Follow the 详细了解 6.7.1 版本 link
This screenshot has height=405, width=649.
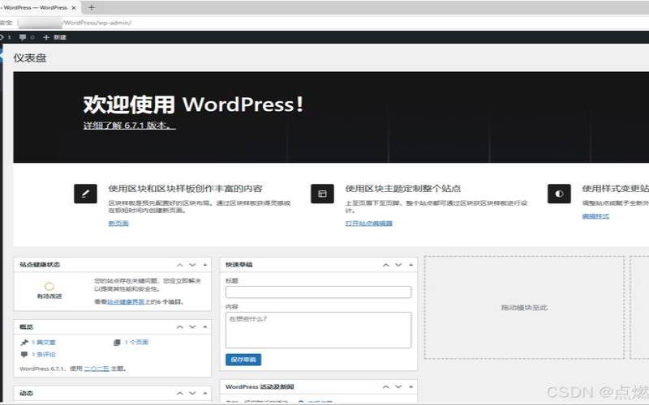[129, 126]
